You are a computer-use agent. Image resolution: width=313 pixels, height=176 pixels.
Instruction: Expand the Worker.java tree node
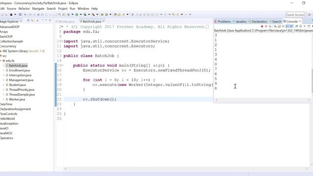[3, 99]
